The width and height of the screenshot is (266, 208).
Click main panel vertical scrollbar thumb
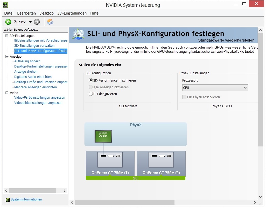pyautogui.click(x=260, y=89)
